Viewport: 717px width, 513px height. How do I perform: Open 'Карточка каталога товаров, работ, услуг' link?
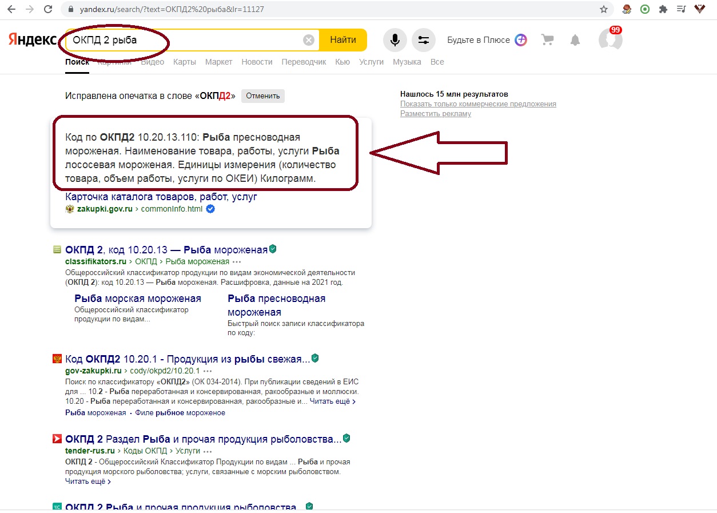coord(161,197)
